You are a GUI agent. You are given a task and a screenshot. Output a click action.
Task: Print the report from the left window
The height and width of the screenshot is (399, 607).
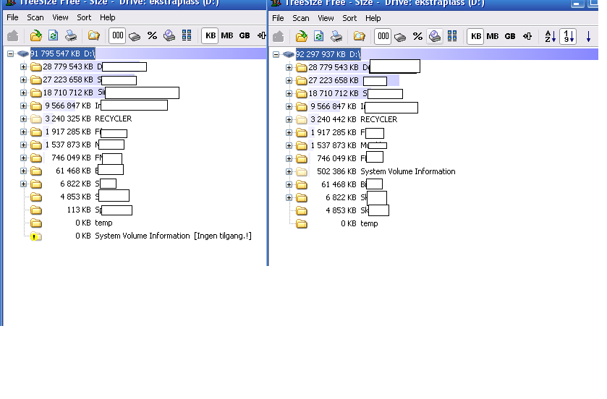click(71, 35)
